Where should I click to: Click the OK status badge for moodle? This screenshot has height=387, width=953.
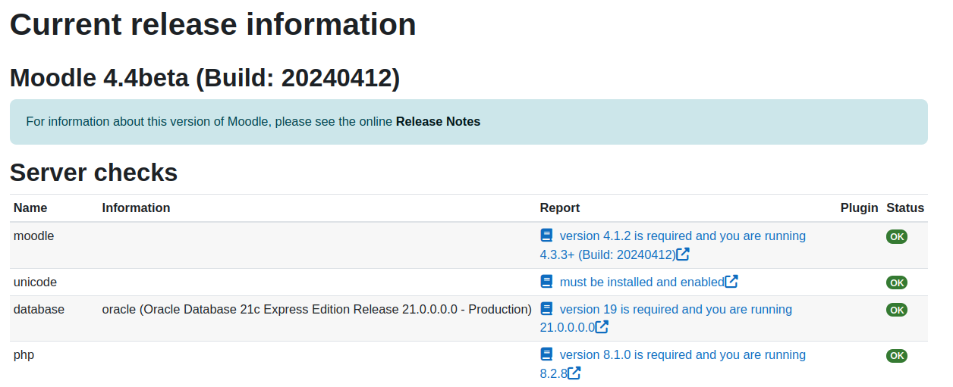tap(897, 236)
